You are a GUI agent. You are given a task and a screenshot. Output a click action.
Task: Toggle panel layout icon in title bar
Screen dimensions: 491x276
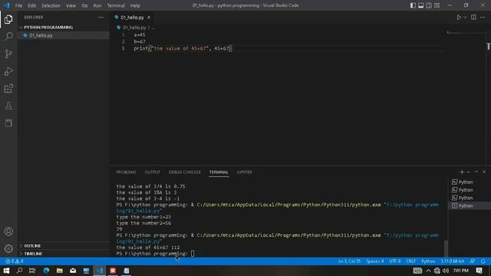click(x=421, y=5)
